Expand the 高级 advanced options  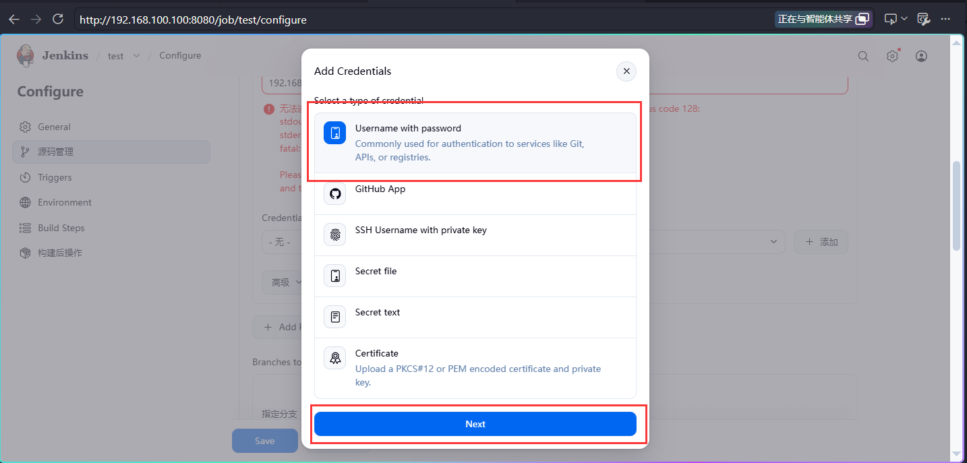pos(287,282)
